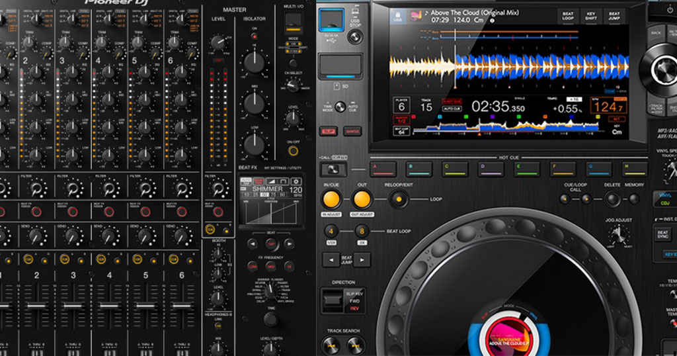Toggle the red SLIP button

328,132
